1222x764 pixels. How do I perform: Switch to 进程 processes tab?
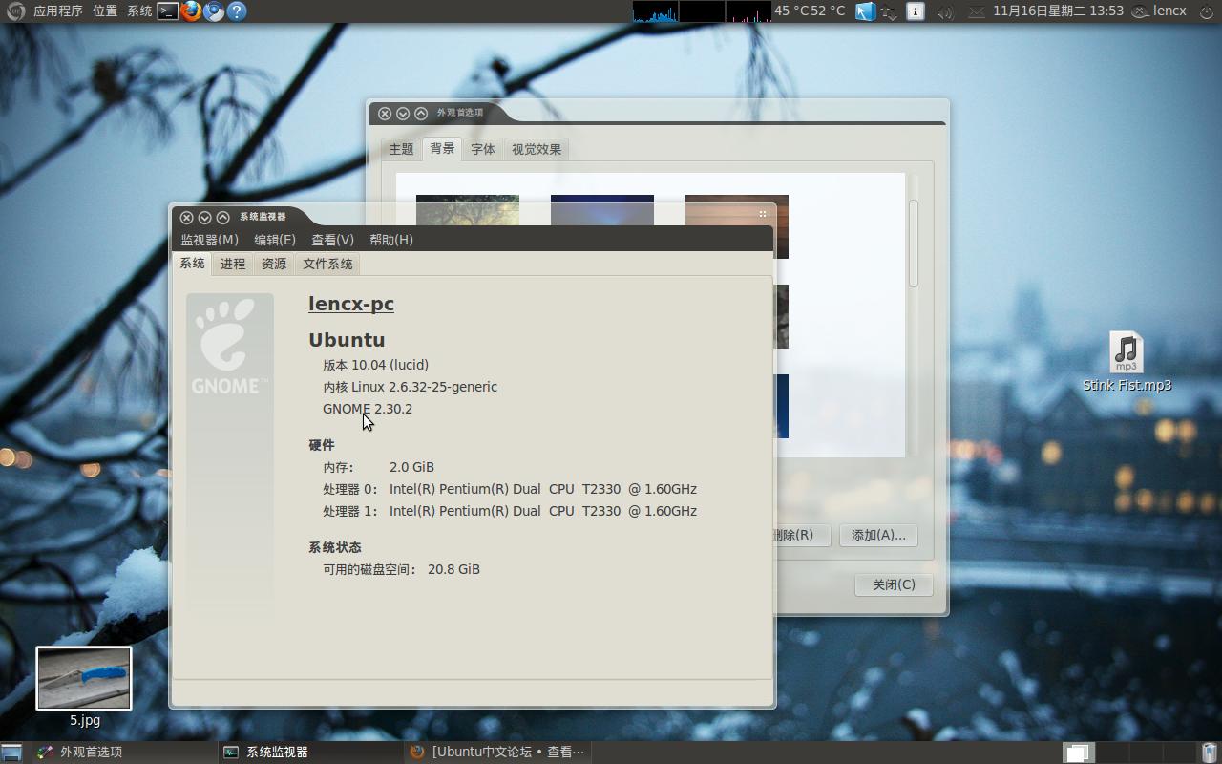coord(233,265)
